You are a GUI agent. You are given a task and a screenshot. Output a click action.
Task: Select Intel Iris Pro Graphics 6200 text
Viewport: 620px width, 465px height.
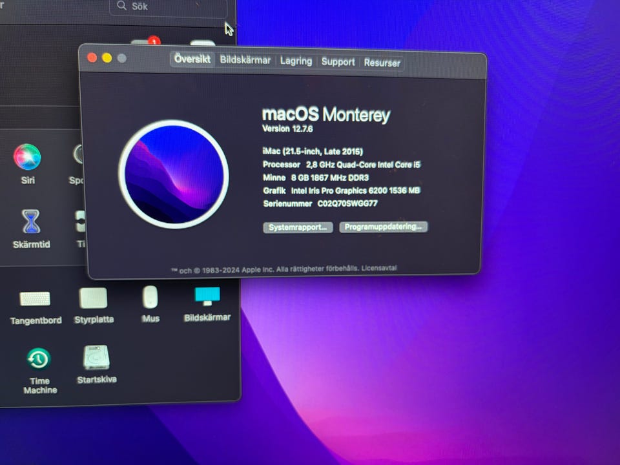pos(355,191)
